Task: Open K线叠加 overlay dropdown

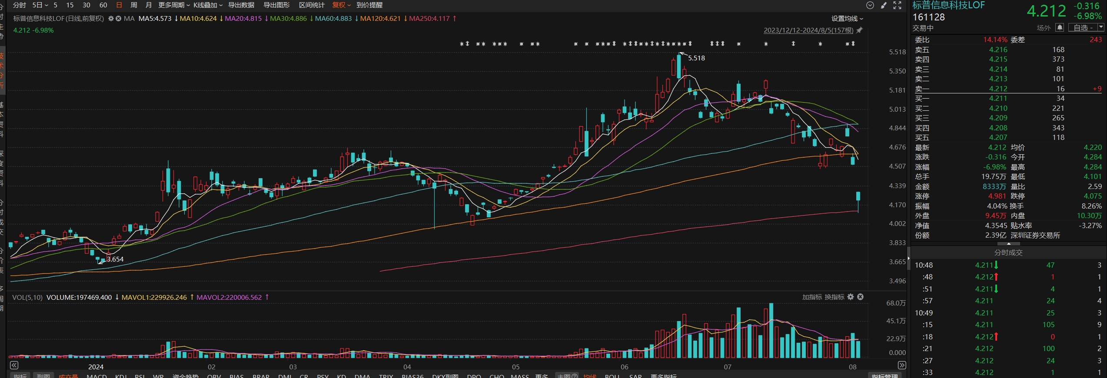Action: pyautogui.click(x=208, y=5)
